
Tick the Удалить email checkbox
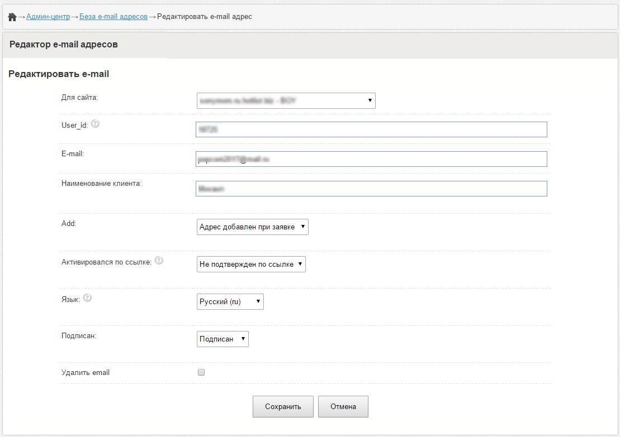pos(201,372)
